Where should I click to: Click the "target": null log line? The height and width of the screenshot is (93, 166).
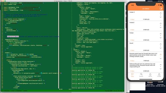[x=80, y=60]
